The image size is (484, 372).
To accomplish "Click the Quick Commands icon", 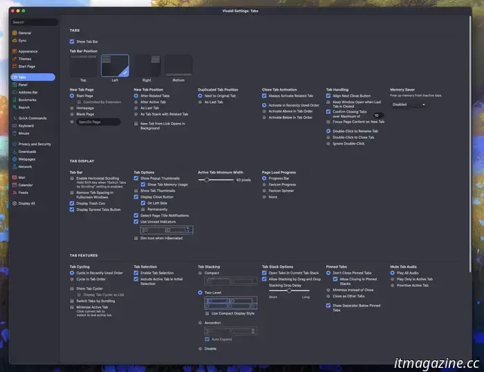I will pyautogui.click(x=15, y=118).
